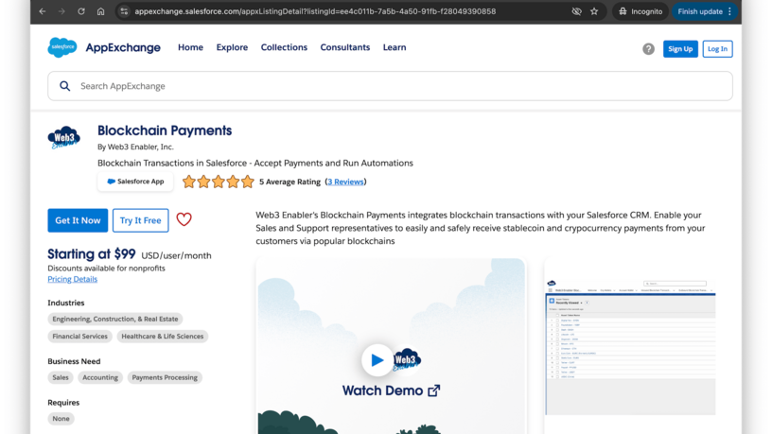Select the Financial Services tag
Screen dimensions: 772x434
[79, 336]
